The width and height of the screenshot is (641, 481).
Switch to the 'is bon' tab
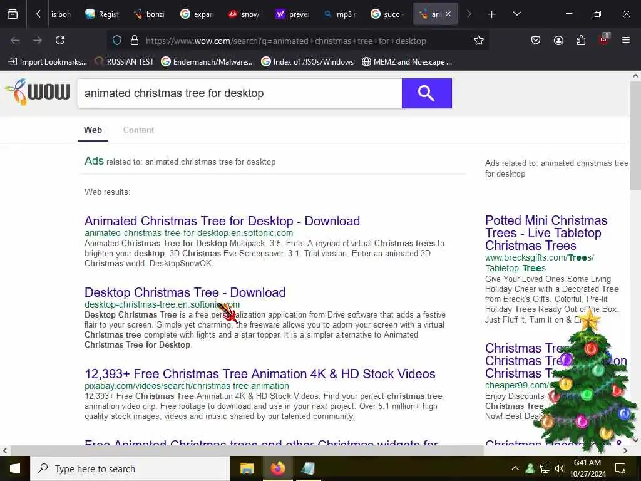tap(61, 14)
